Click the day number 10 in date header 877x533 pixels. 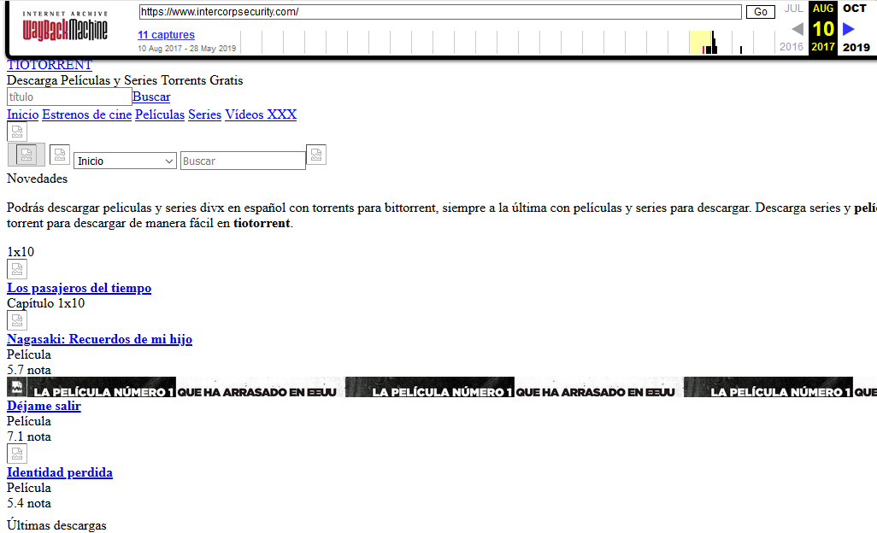pos(823,28)
